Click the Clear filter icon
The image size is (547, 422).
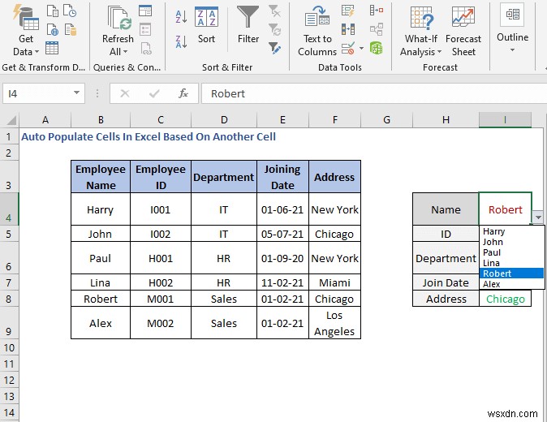[x=274, y=11]
